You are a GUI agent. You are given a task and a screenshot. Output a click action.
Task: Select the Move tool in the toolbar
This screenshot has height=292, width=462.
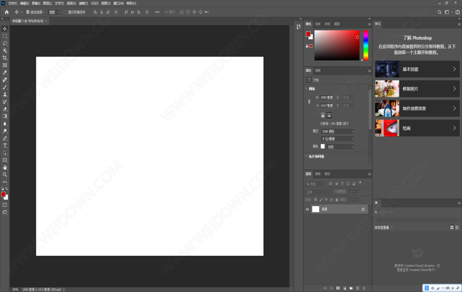5,29
